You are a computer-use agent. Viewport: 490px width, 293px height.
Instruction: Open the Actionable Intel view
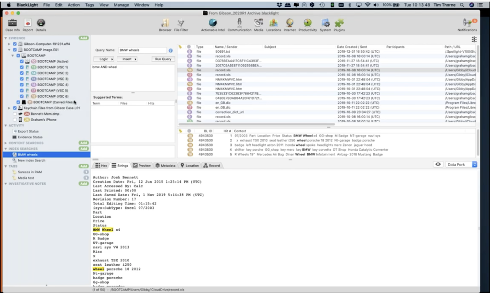point(213,25)
